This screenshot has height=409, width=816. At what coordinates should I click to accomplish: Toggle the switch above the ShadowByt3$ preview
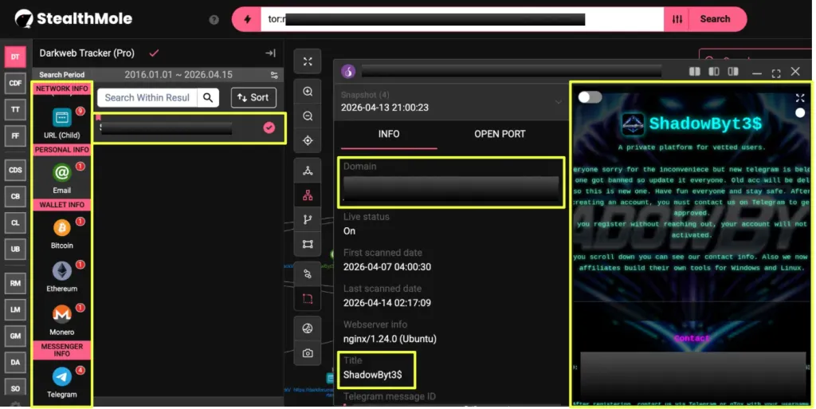tap(590, 97)
